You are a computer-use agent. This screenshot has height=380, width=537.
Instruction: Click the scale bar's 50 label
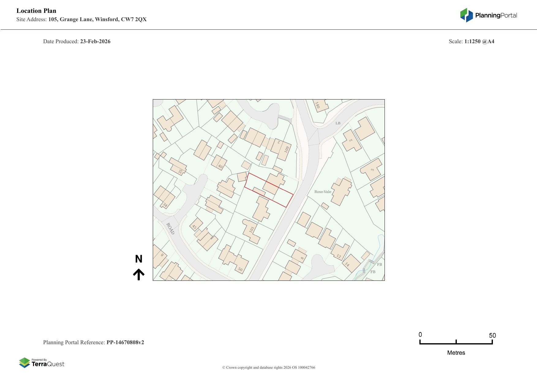(x=492, y=335)
